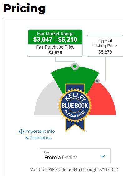
Task: Click the gray Typical Listing Price marker dot
Action: pos(97,81)
